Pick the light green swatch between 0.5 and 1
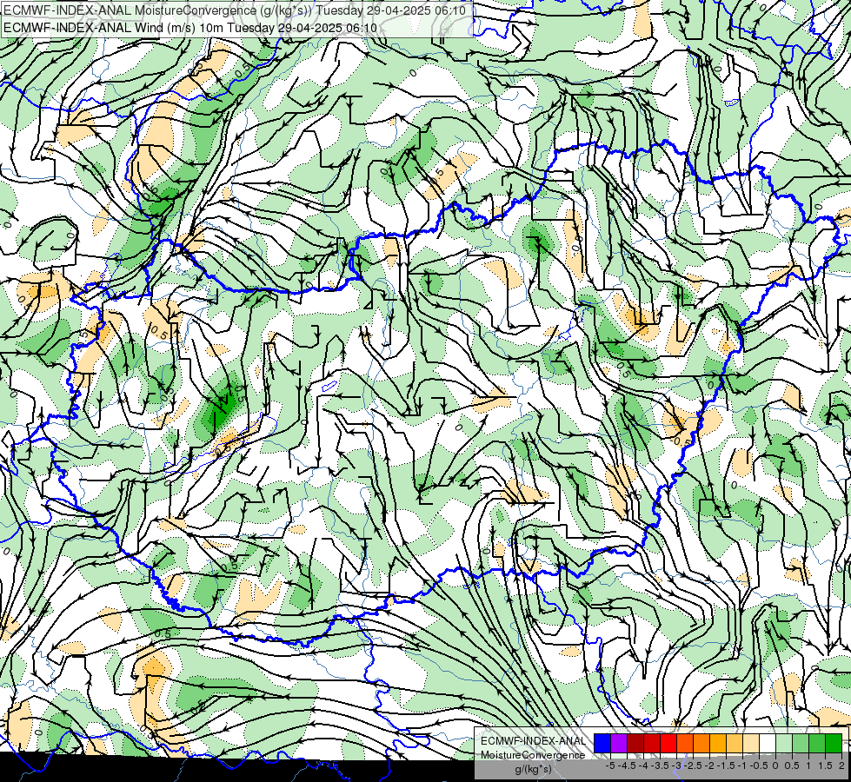 click(x=801, y=744)
